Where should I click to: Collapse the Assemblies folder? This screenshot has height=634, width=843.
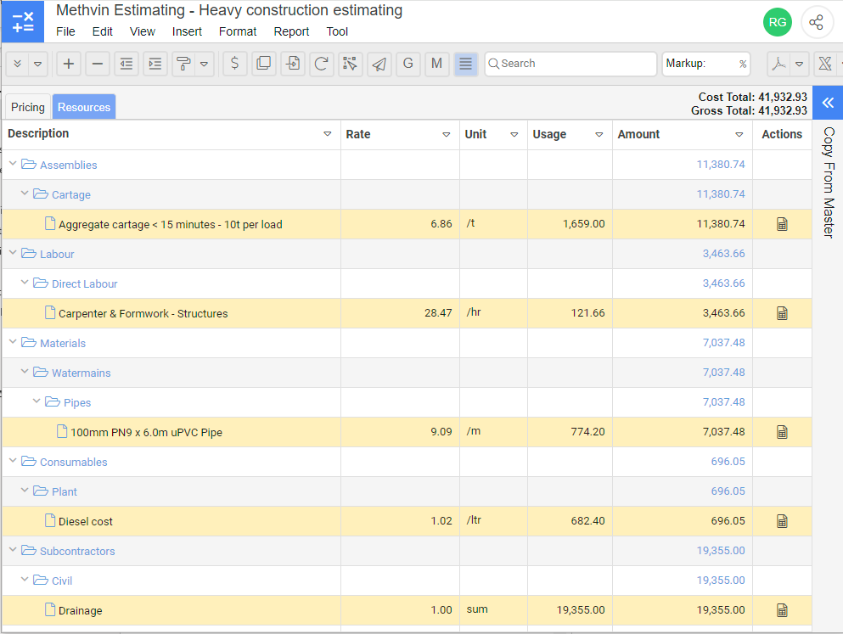pos(13,165)
